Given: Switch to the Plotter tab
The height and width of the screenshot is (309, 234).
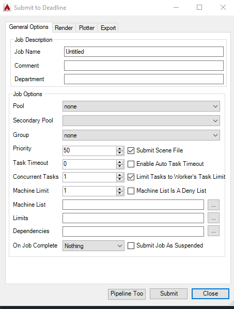Looking at the screenshot, I should coord(87,28).
